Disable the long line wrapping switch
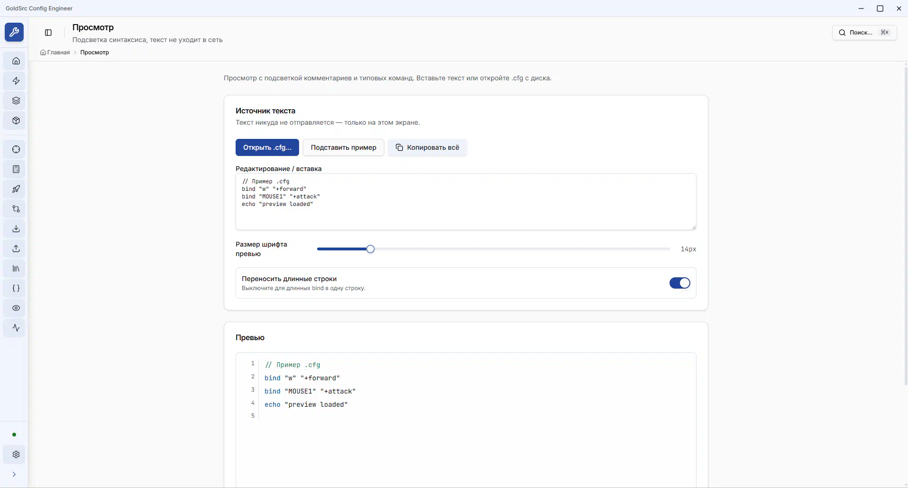 [679, 283]
